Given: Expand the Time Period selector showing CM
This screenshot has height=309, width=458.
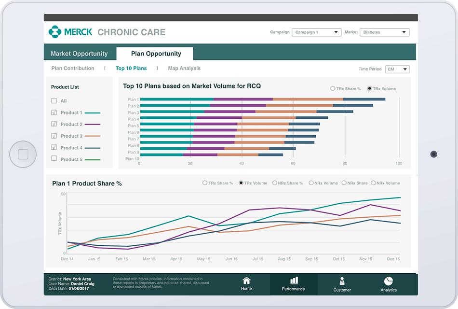Looking at the screenshot, I should click(x=397, y=69).
